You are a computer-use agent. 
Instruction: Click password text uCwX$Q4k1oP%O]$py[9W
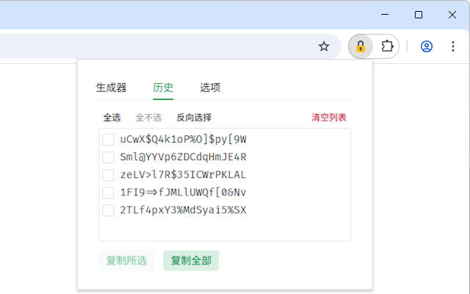coord(183,140)
